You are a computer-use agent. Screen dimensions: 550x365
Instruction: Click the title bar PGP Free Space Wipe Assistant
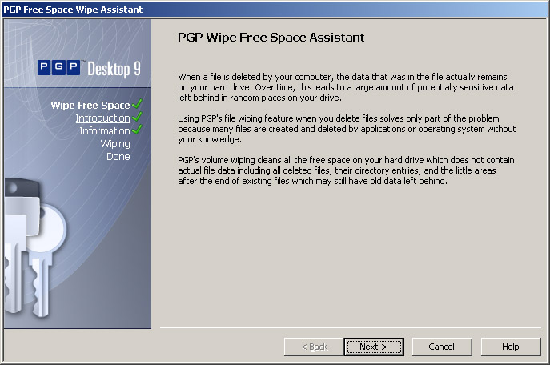[275, 10]
